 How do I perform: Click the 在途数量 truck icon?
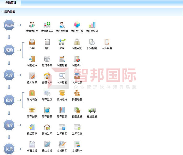92,110
